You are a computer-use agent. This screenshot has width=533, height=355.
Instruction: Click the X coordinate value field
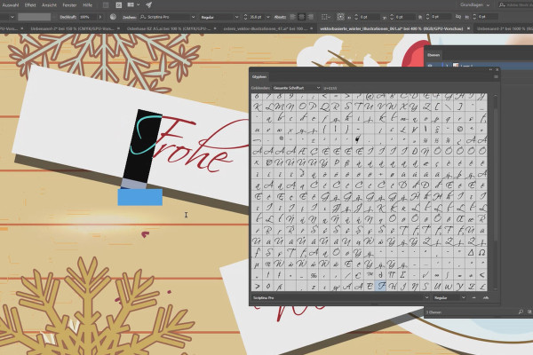tap(369, 17)
